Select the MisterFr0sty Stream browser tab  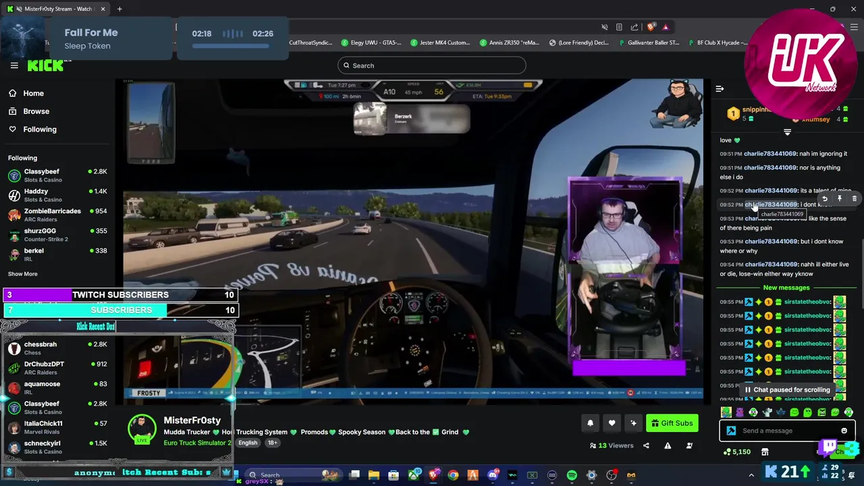click(57, 9)
